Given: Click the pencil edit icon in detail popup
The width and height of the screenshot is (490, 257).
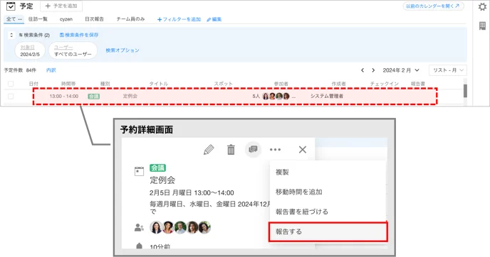Looking at the screenshot, I should coord(209,150).
